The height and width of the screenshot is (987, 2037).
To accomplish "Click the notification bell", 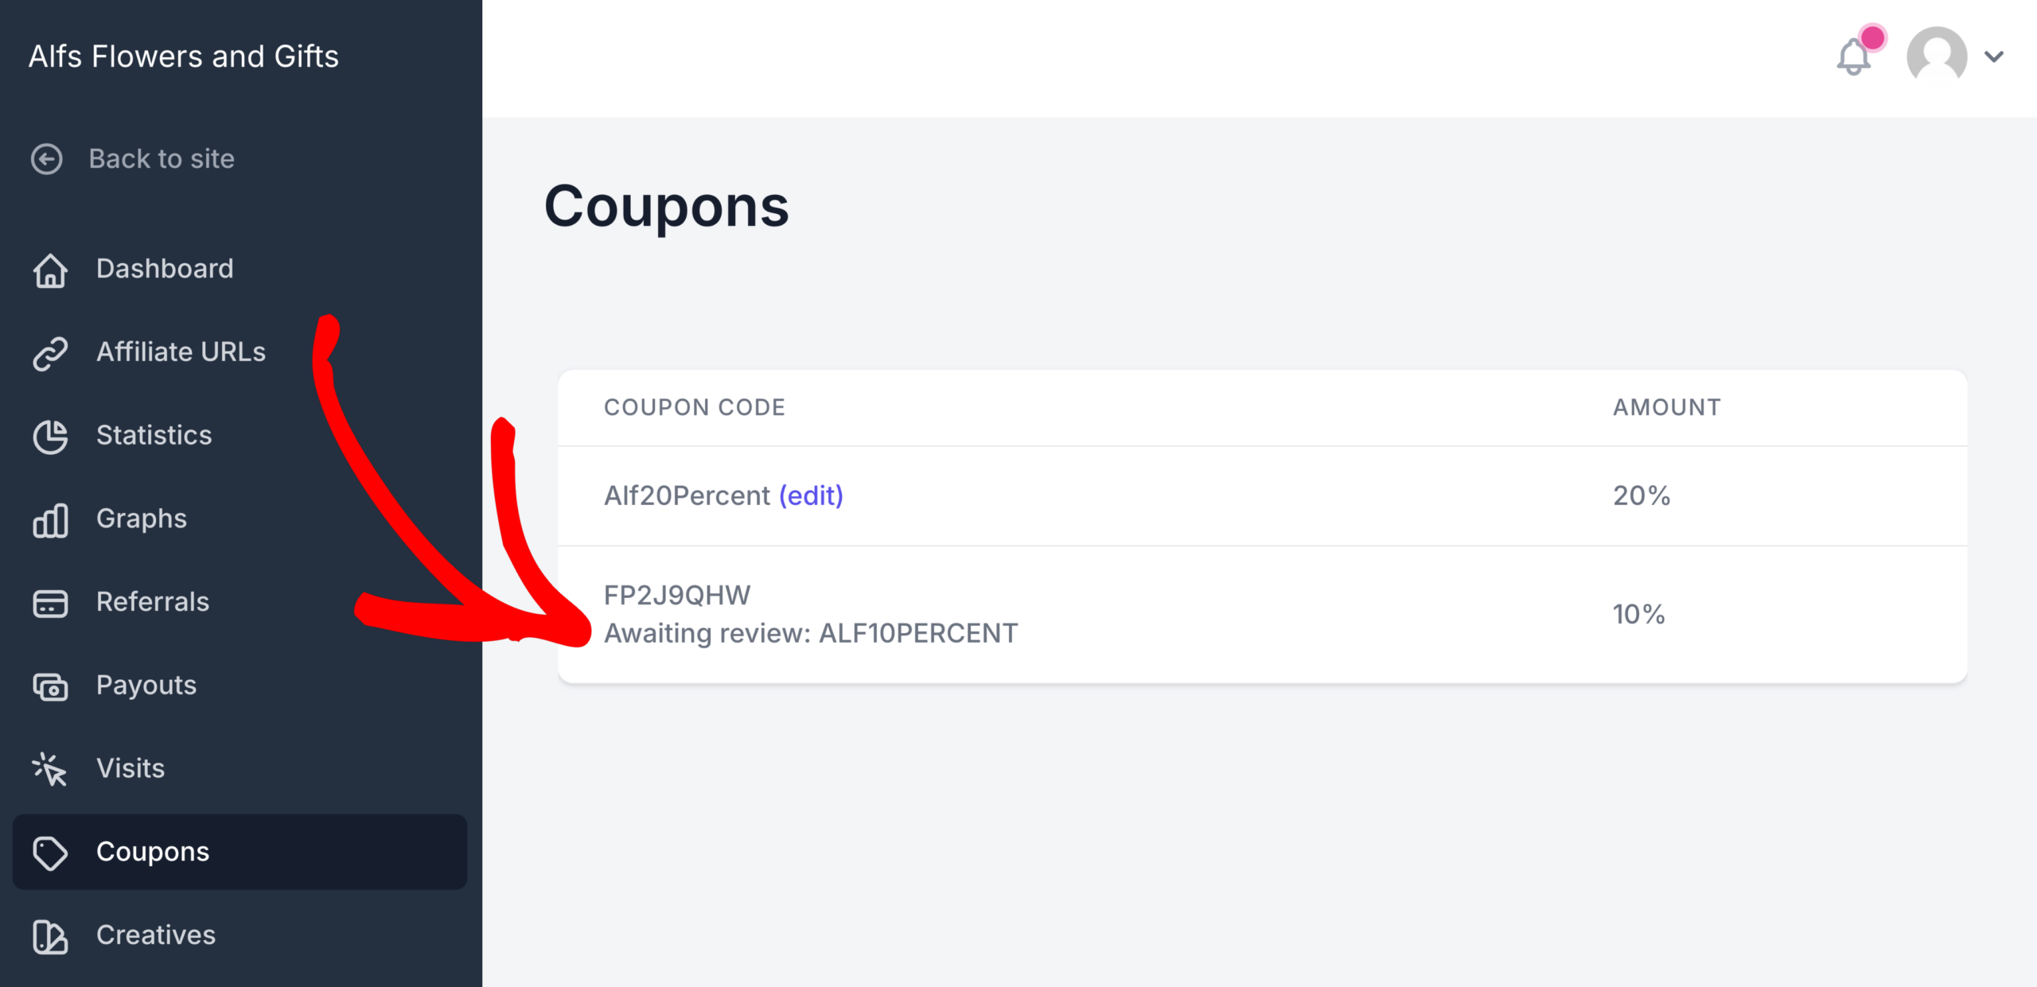I will 1854,57.
